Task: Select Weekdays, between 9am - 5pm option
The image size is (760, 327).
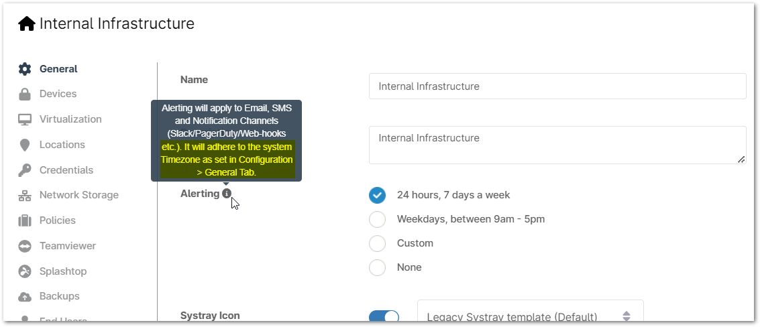Action: [378, 219]
